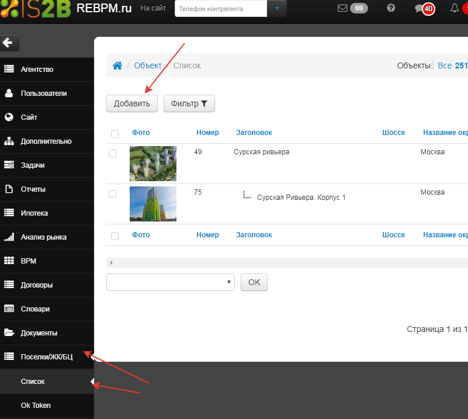Sort by top Фото column header
468x419 pixels.
point(141,133)
